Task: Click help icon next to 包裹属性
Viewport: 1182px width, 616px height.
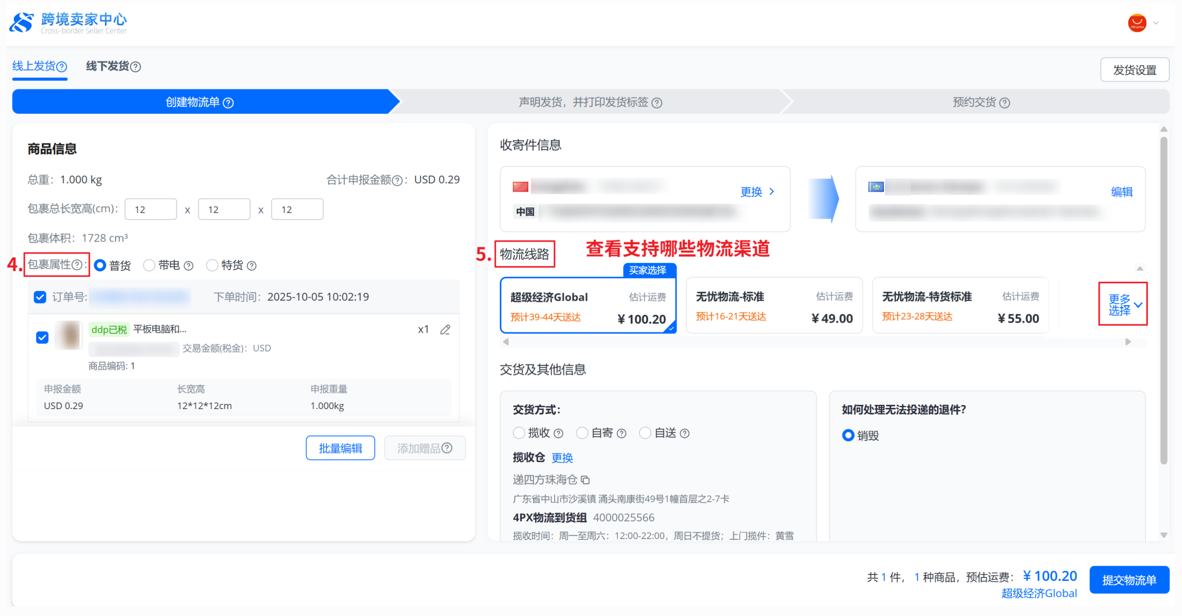Action: pyautogui.click(x=78, y=265)
